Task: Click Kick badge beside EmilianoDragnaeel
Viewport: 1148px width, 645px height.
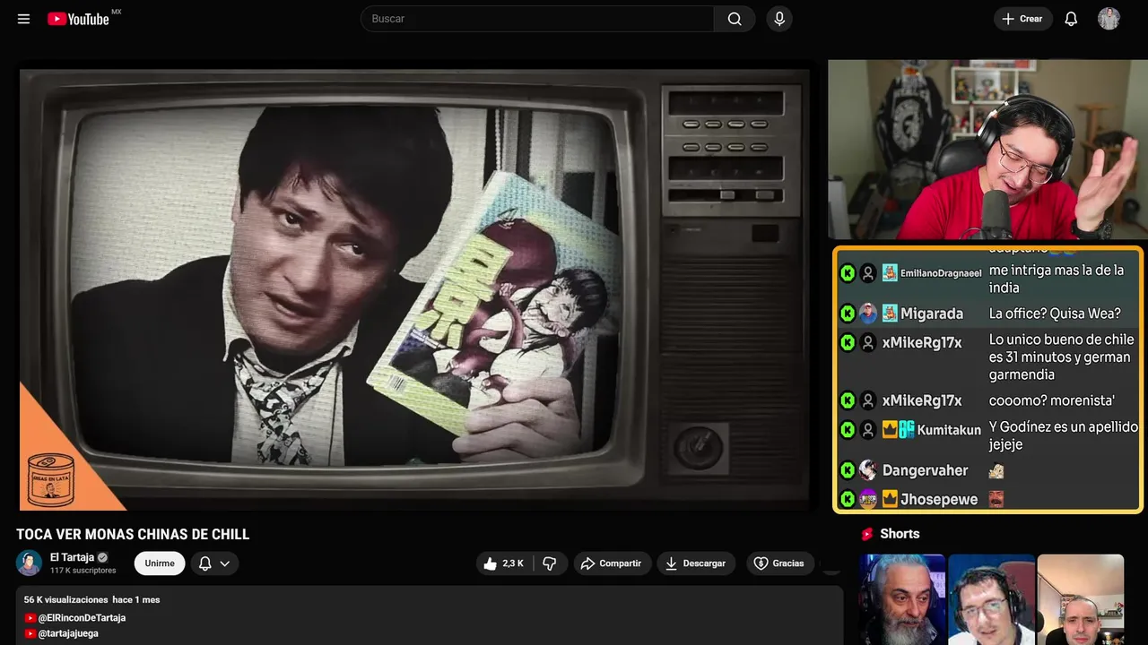Action: click(848, 273)
